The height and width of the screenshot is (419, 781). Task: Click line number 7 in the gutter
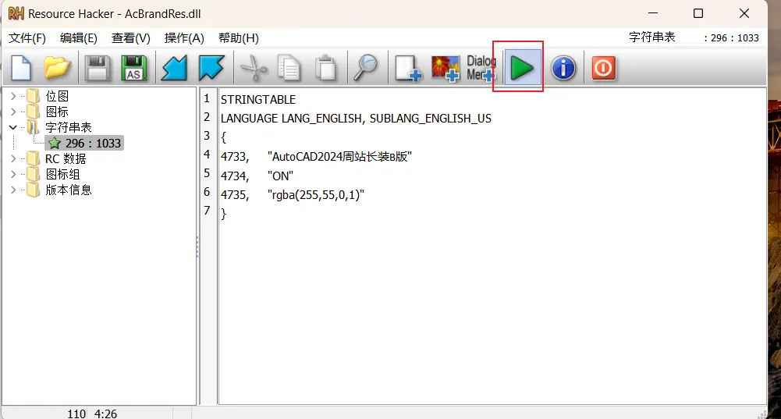(x=207, y=211)
